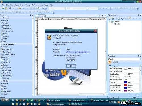Open the Page object dropdown in Properties
The image size is (142, 106).
141,59
